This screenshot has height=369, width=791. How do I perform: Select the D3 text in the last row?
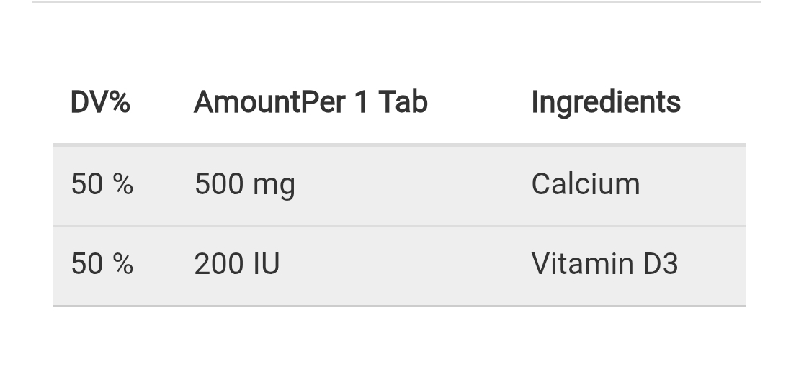click(x=661, y=264)
